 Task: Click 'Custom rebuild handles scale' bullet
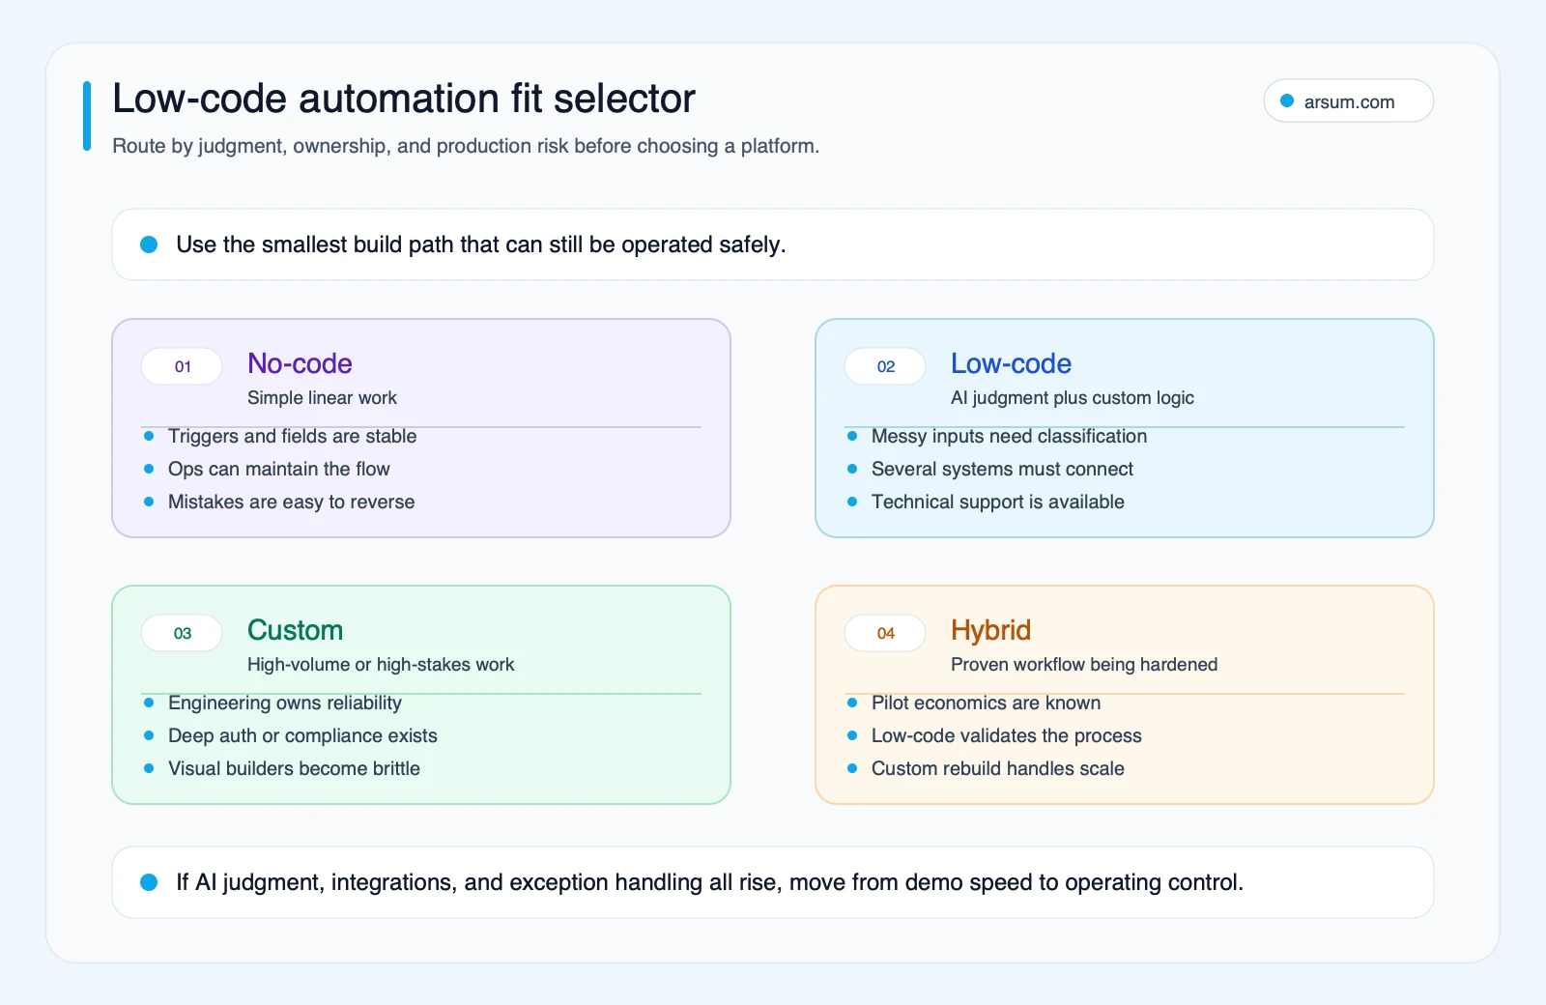point(997,768)
